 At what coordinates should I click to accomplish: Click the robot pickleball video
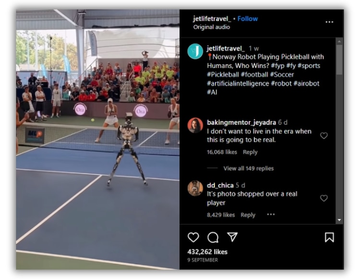point(98,139)
